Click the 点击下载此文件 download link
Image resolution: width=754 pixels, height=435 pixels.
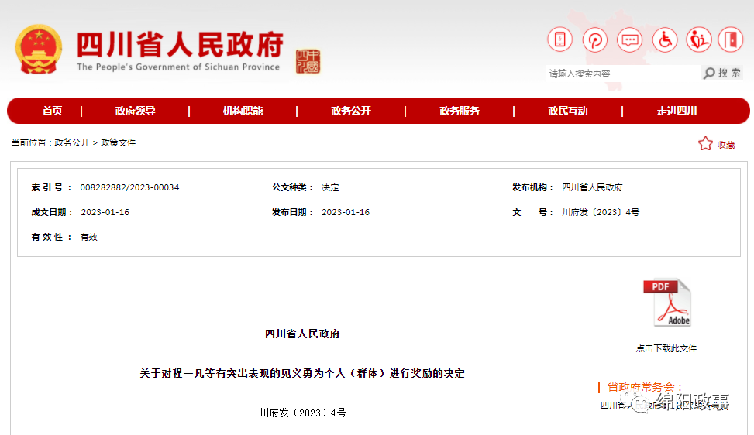(666, 348)
